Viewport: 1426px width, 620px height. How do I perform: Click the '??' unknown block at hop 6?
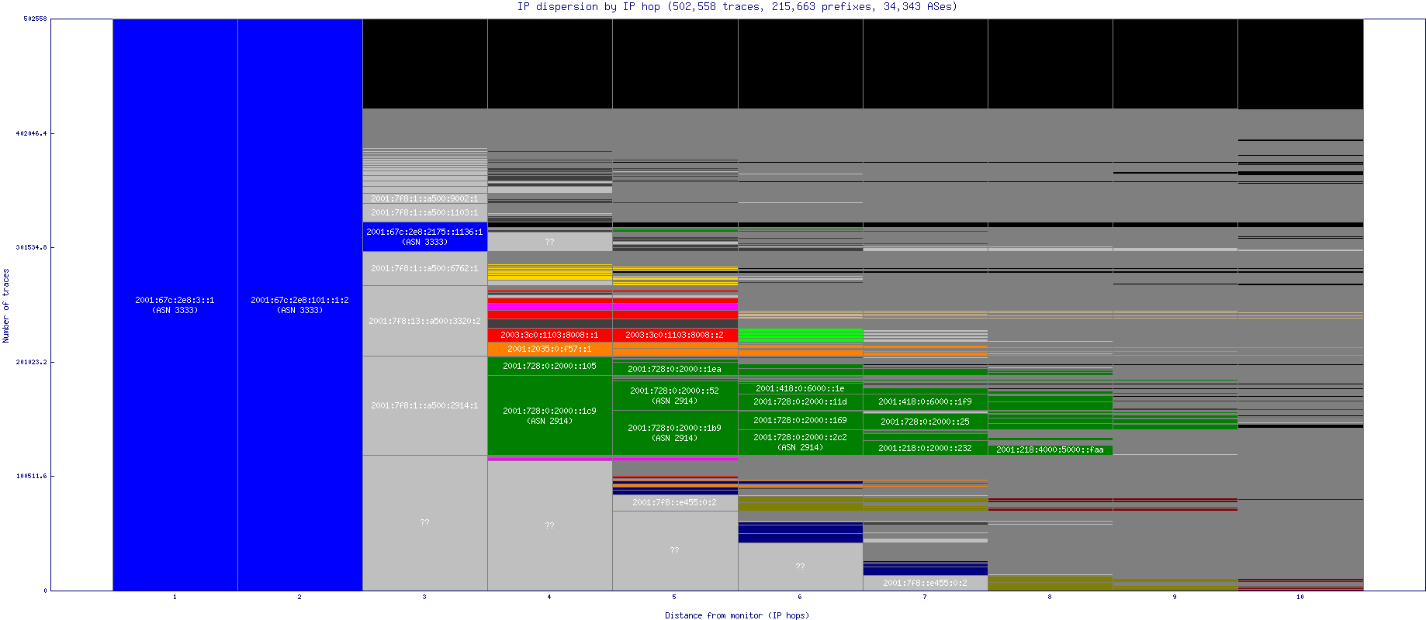click(x=800, y=567)
